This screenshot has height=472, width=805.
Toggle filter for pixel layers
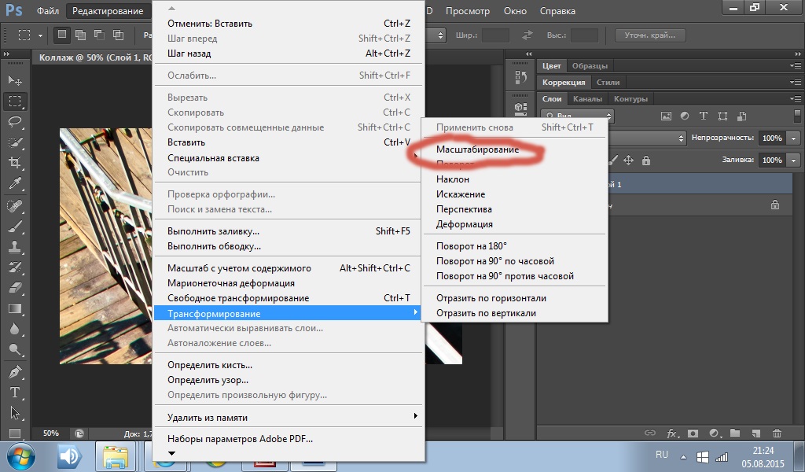(666, 116)
